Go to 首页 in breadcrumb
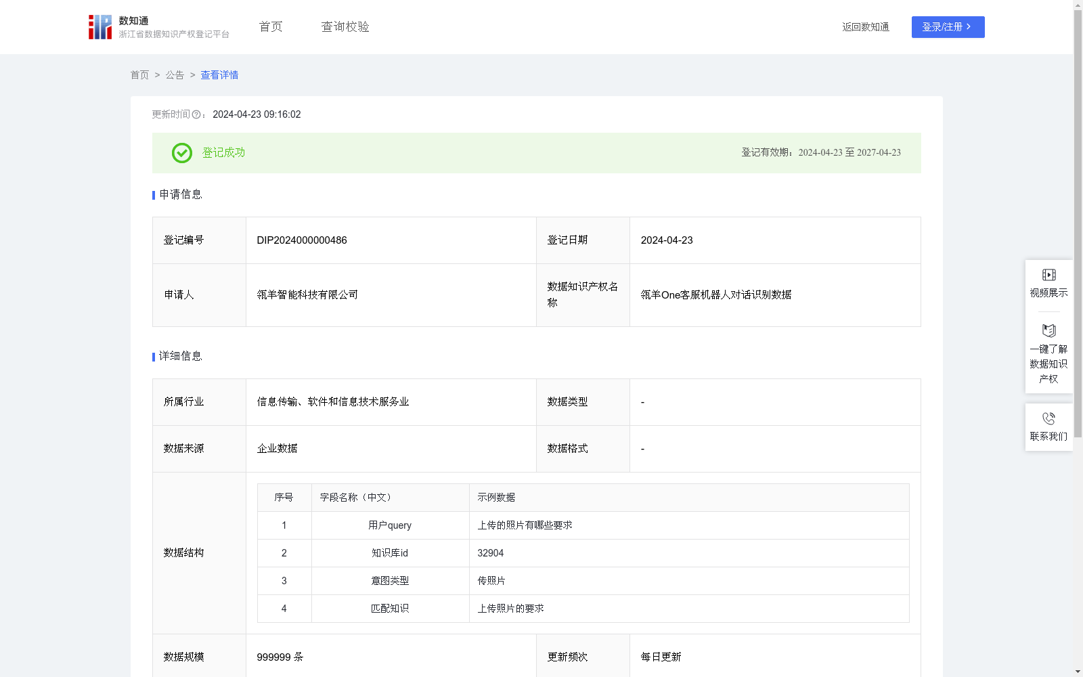Viewport: 1083px width, 677px height. (x=139, y=75)
